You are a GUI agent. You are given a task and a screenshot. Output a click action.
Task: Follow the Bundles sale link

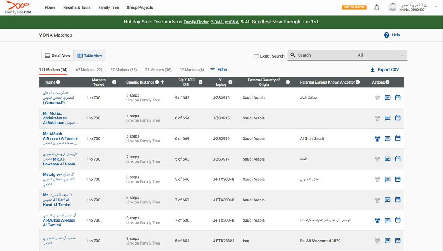(x=261, y=22)
